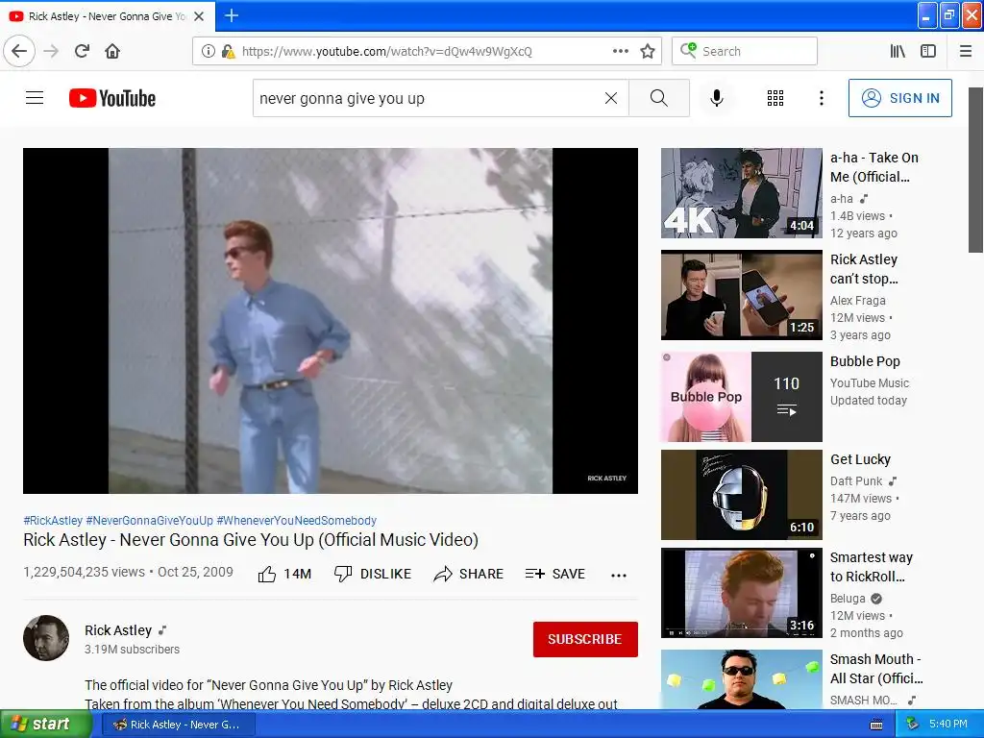Click the main video player
Screen dimensions: 984x738
coord(331,321)
